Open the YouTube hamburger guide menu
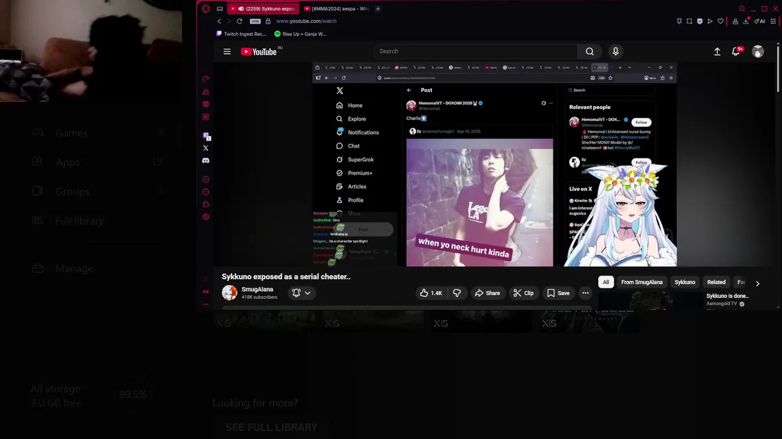 [x=227, y=52]
